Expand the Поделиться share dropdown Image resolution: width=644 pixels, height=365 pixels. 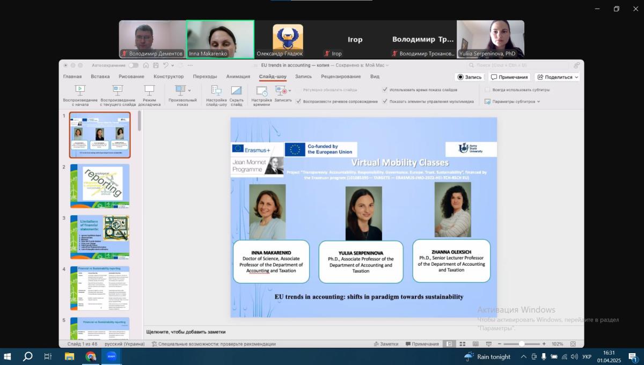point(576,77)
